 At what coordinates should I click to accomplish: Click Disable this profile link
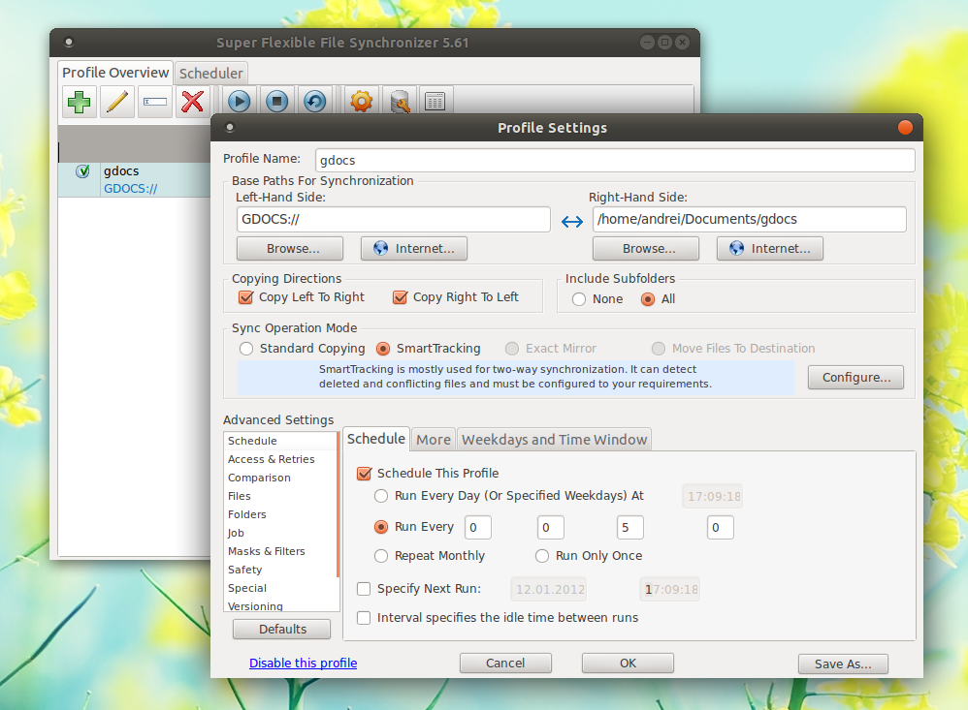(x=304, y=664)
